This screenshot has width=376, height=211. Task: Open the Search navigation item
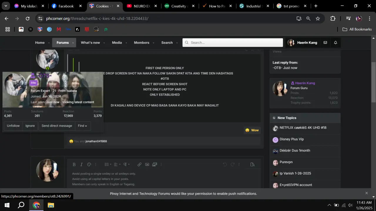pyautogui.click(x=167, y=42)
